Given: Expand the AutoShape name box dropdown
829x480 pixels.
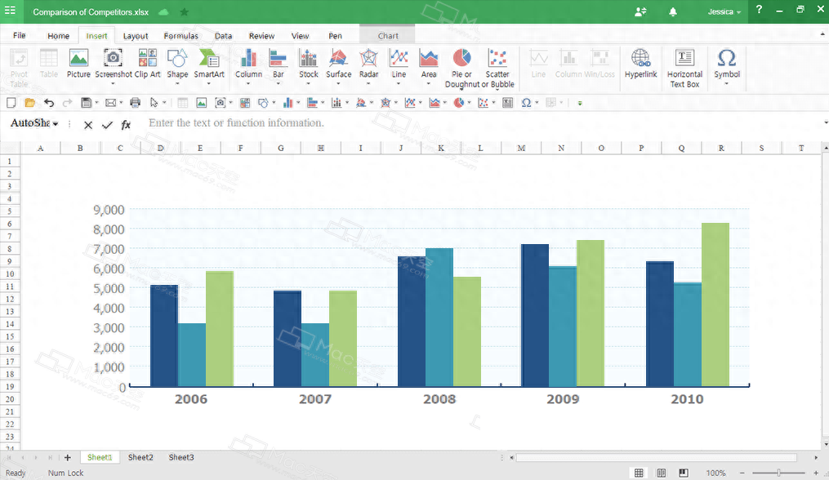Looking at the screenshot, I should pyautogui.click(x=56, y=124).
